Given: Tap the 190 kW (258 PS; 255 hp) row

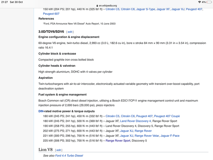Looking at the screenshot, I should click(x=111, y=126).
